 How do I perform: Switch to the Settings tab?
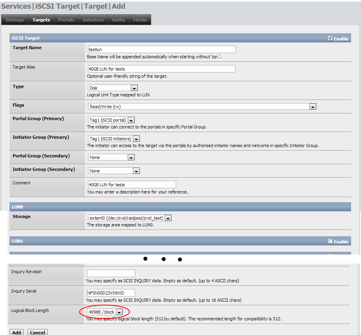15,20
